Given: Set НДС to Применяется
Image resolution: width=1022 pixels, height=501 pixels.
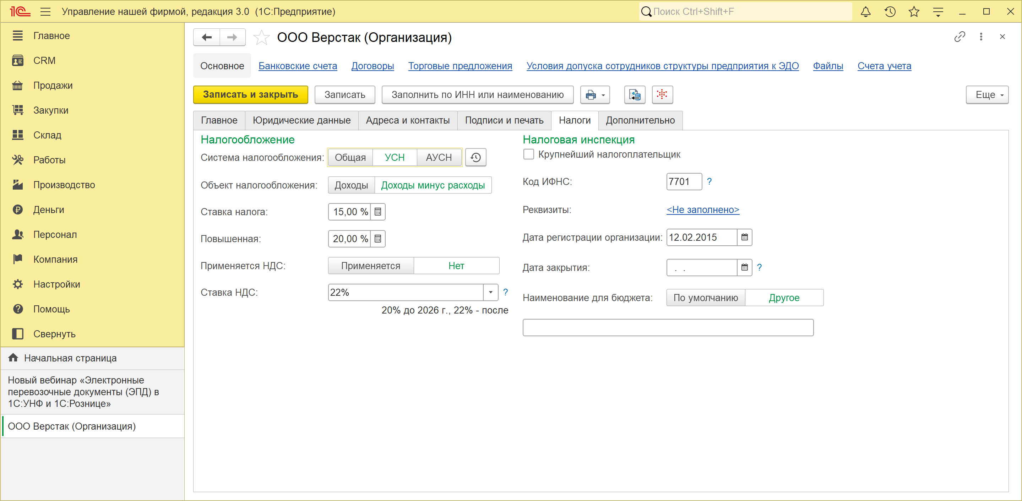Looking at the screenshot, I should [x=371, y=266].
